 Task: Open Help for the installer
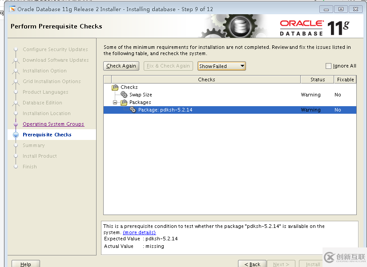[26, 264]
